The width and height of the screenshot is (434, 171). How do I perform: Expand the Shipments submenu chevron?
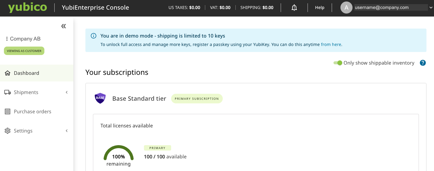tap(67, 92)
